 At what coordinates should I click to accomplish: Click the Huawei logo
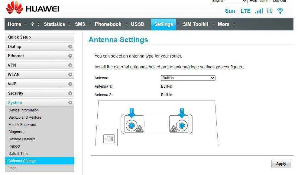coord(33,8)
